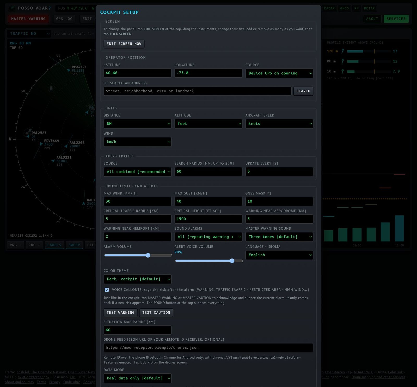Viewport: 417px width, 387px height.
Task: Click the Longitude field showing -73.8
Action: (208, 73)
